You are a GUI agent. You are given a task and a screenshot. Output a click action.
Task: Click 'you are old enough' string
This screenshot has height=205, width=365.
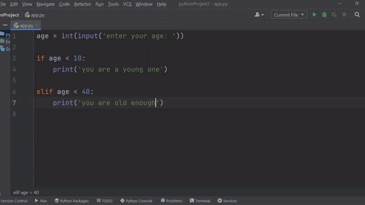118,102
